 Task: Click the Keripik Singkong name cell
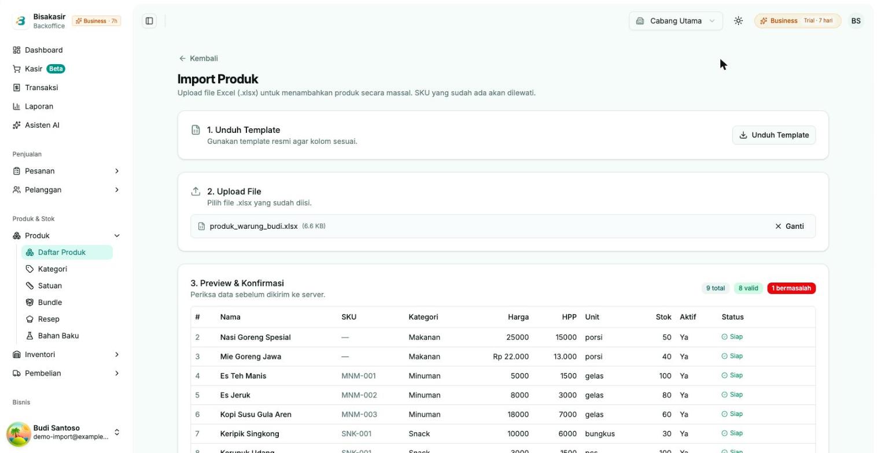pos(249,434)
